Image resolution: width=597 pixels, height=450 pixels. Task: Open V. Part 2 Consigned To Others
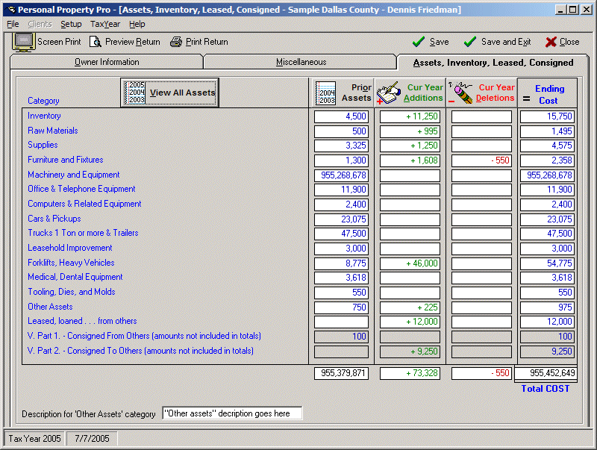pos(140,351)
